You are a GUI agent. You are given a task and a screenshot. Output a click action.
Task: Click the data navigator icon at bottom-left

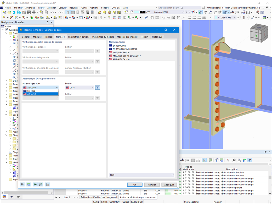click(x=4, y=196)
